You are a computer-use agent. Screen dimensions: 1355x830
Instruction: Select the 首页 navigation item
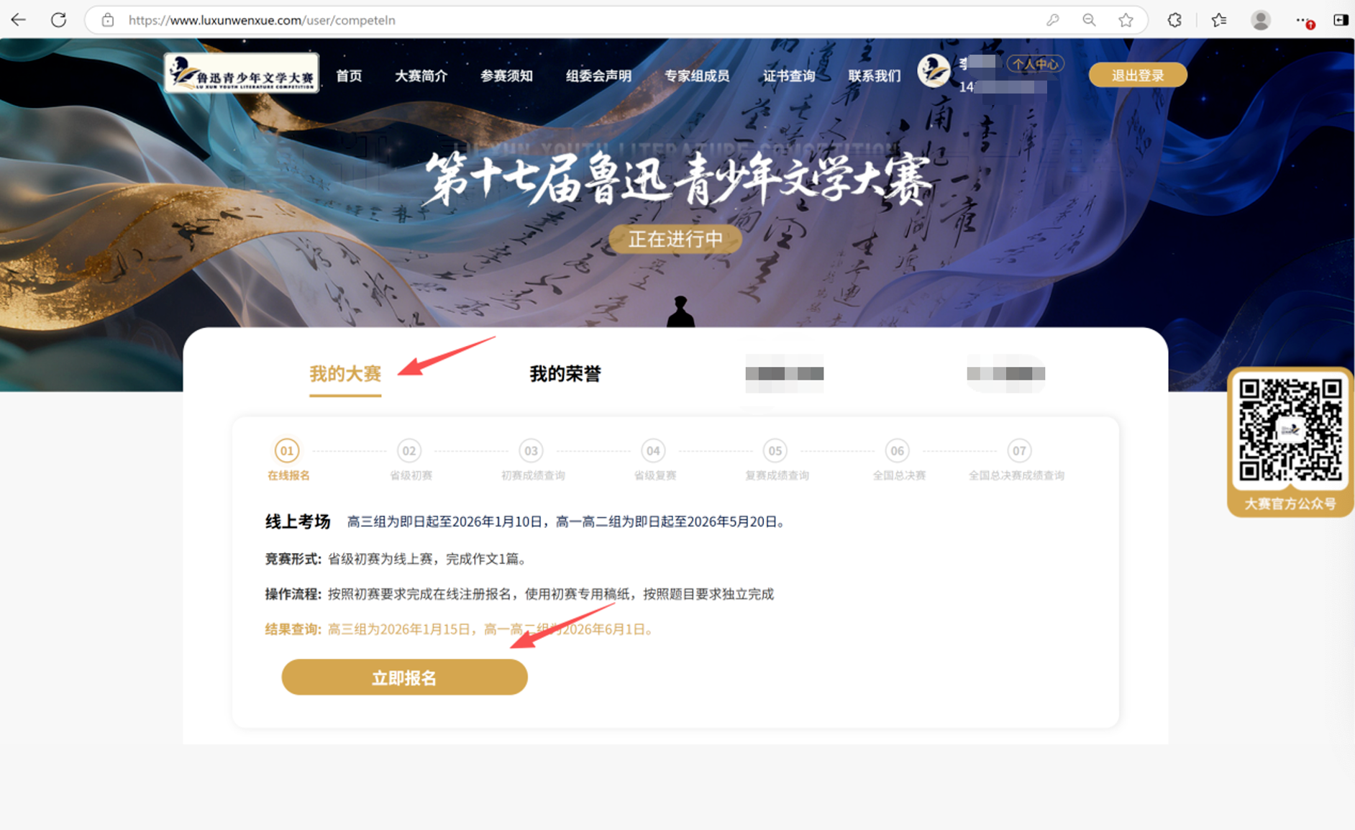click(x=349, y=76)
